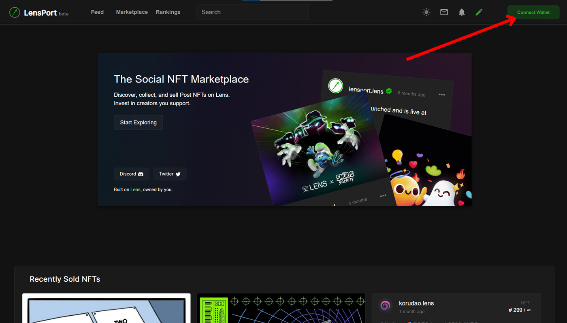567x323 pixels.
Task: Open the Twitter link button
Action: (x=170, y=174)
